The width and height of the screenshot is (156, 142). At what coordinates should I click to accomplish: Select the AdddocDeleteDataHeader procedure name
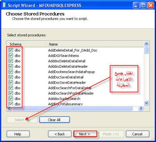click(68, 67)
